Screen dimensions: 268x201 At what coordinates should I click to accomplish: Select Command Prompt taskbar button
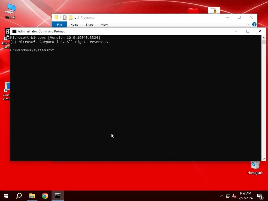point(58,196)
